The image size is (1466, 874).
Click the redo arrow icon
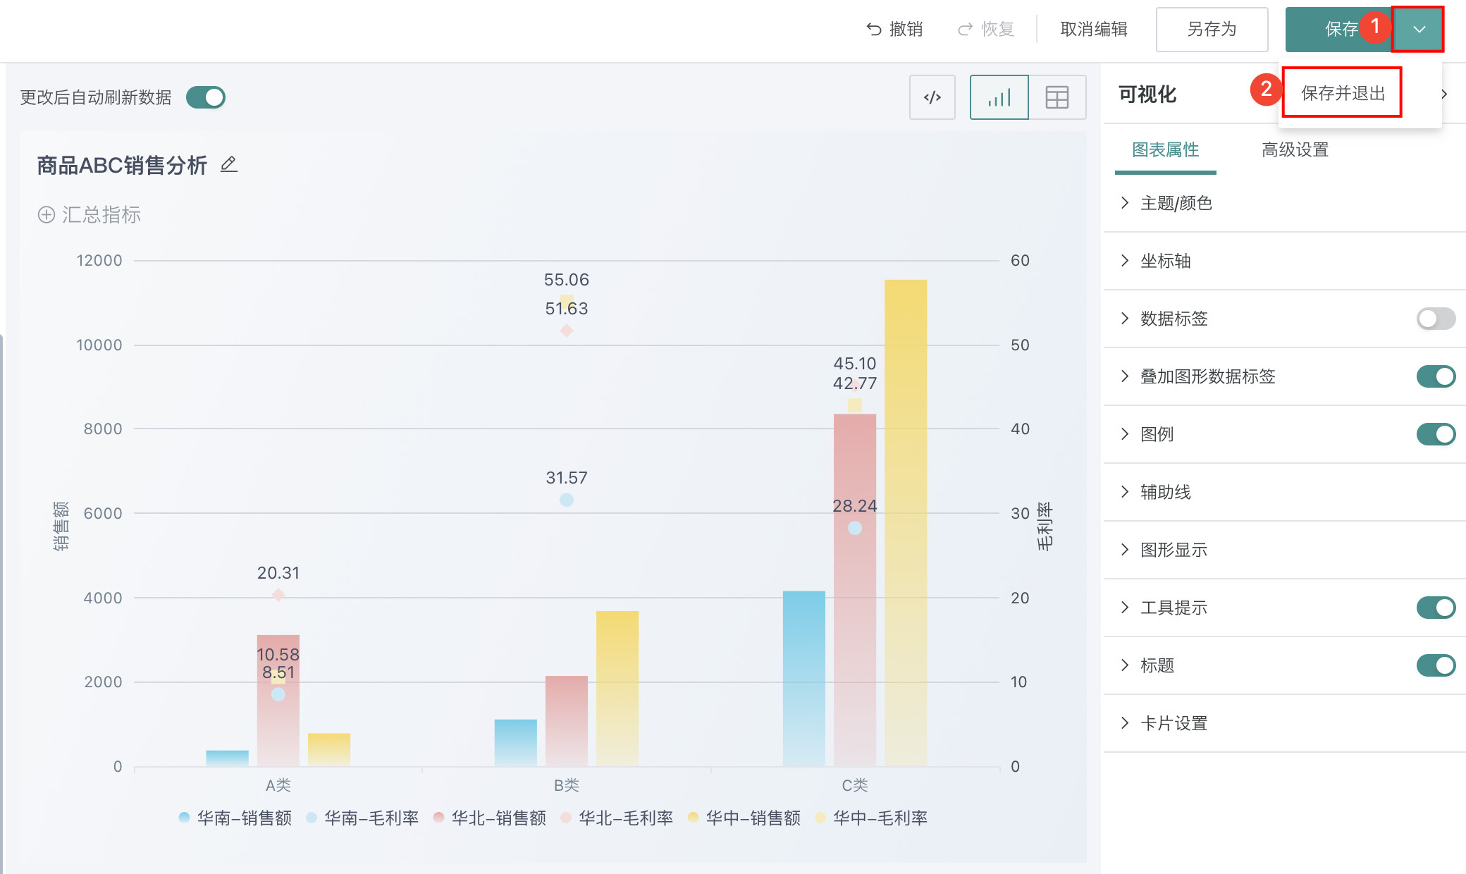tap(965, 30)
